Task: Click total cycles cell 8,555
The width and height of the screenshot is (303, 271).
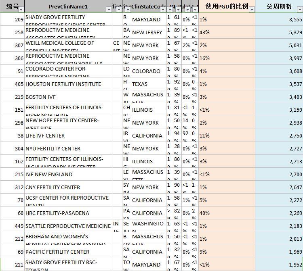Action: (x=279, y=19)
